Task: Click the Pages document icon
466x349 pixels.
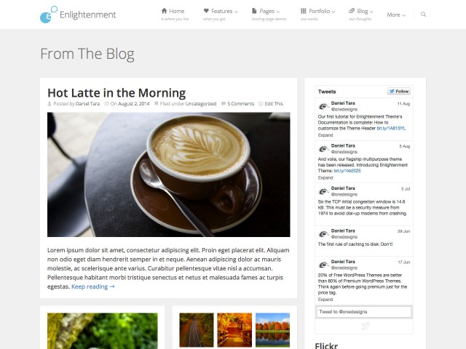Action: [x=254, y=11]
